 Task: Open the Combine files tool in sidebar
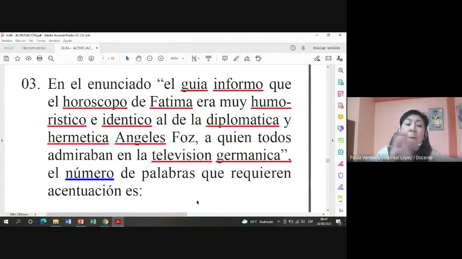(340, 129)
